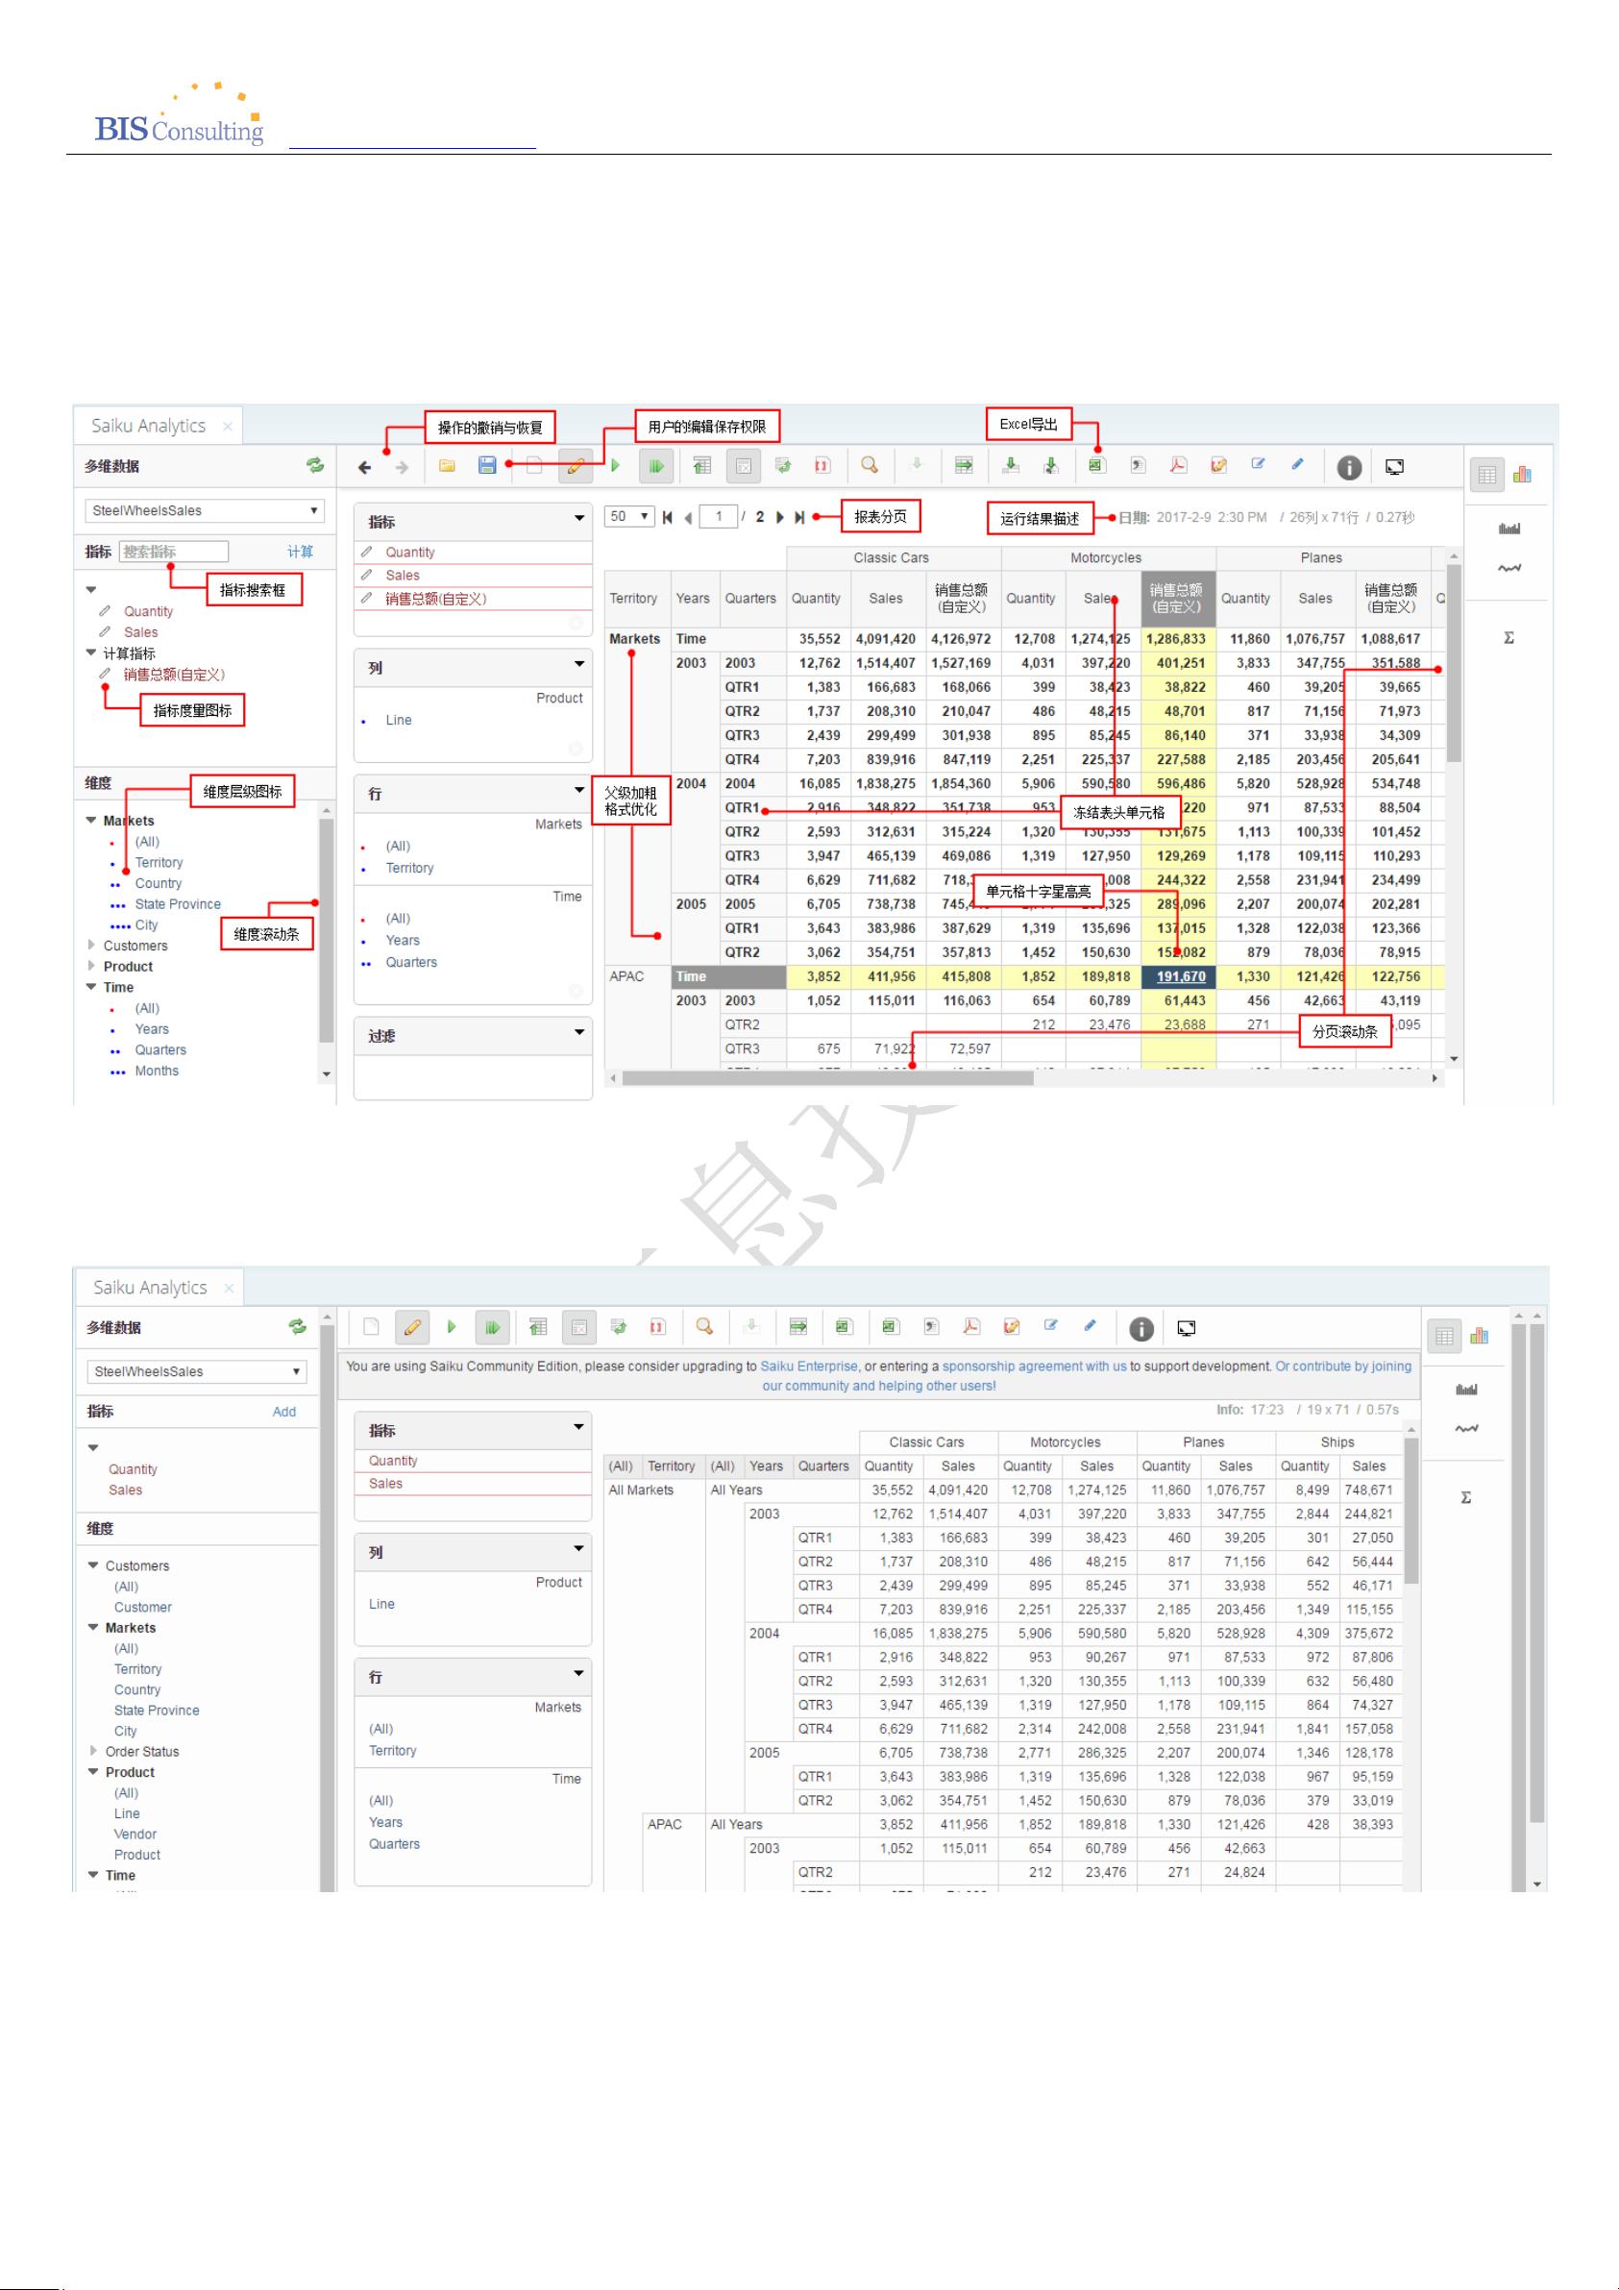Click the horizontal table scrollbar in upper screenshot

pyautogui.click(x=828, y=1078)
